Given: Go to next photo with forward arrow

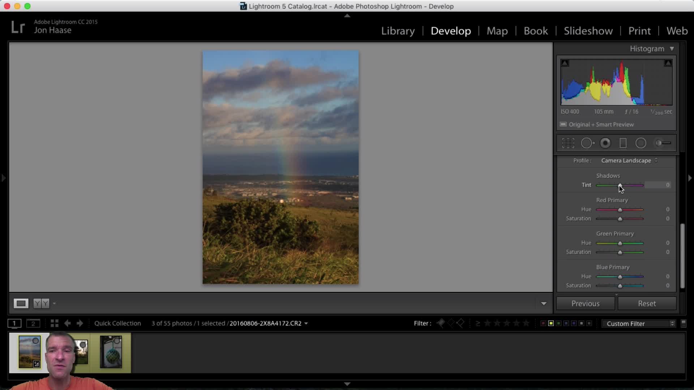Looking at the screenshot, I should (80, 323).
